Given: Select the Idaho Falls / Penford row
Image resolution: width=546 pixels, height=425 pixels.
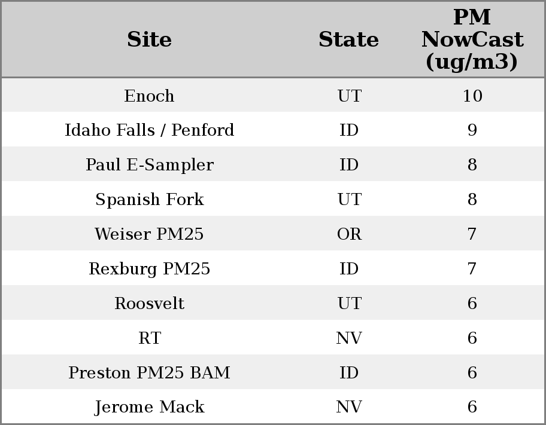Looking at the screenshot, I should [149, 130].
